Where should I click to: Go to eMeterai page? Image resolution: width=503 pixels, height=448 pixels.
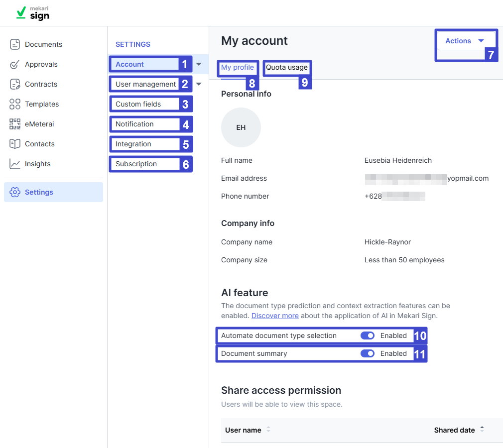click(39, 124)
